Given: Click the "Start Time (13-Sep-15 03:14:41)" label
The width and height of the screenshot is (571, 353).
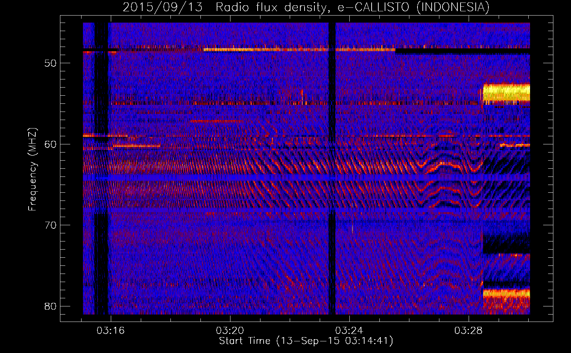Looking at the screenshot, I should tap(306, 341).
